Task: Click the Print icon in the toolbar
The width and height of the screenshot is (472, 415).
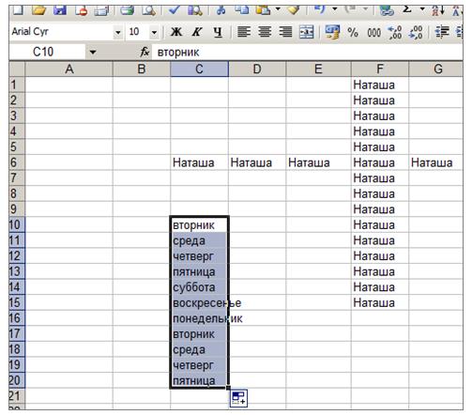Action: click(127, 10)
